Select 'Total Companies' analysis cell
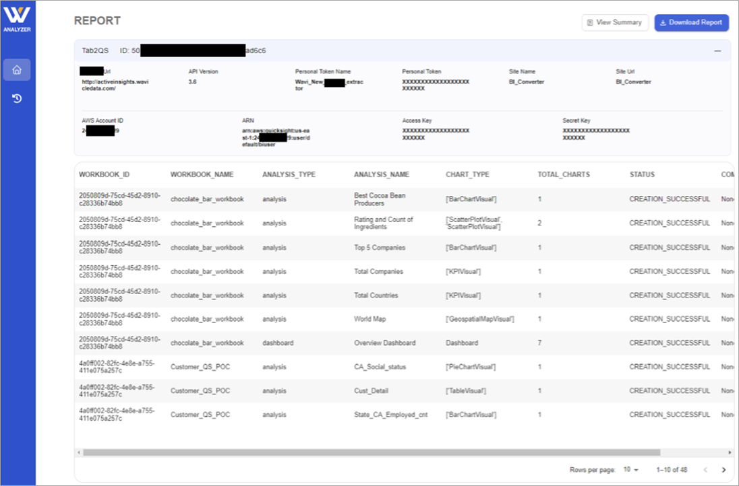This screenshot has width=739, height=486. (378, 271)
